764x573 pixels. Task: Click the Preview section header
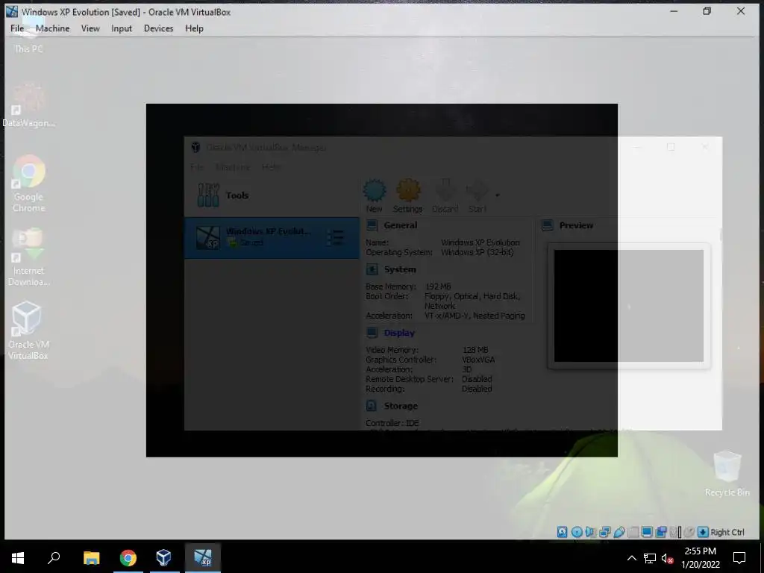coord(576,225)
